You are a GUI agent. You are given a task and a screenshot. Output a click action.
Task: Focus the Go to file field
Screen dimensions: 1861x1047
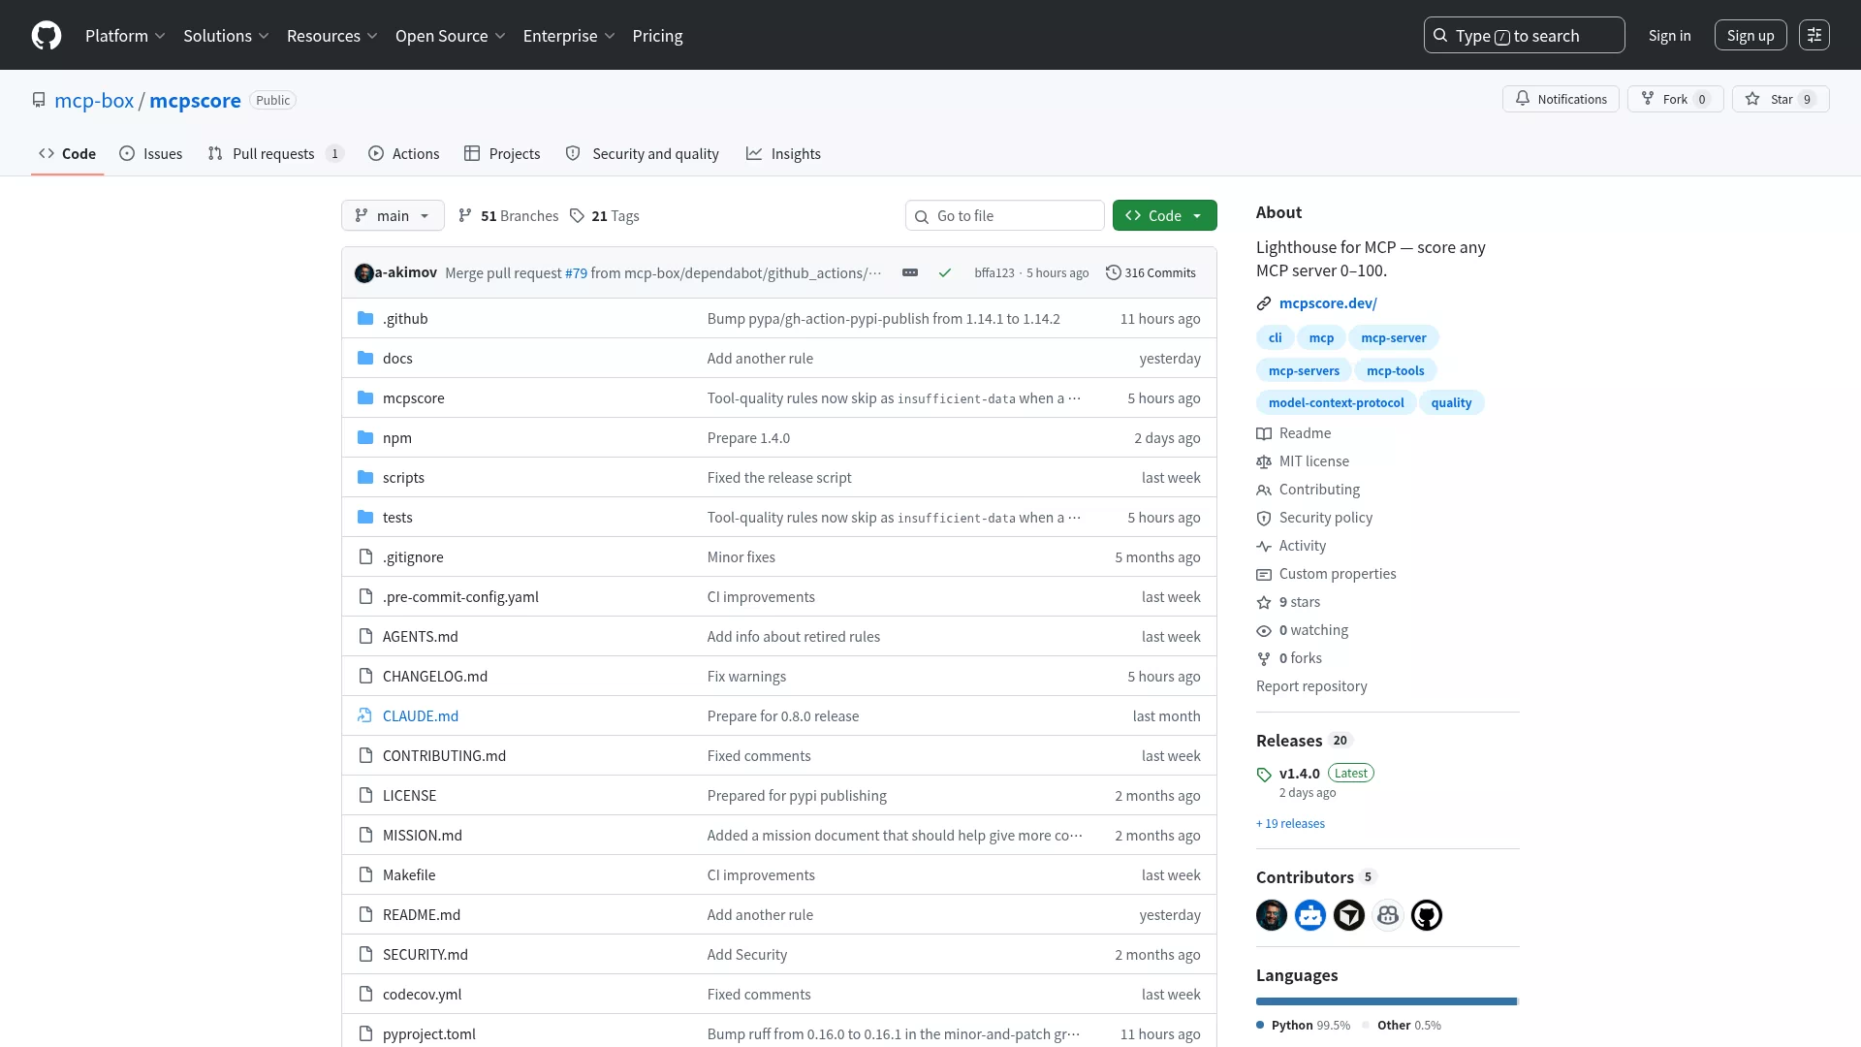1005,215
